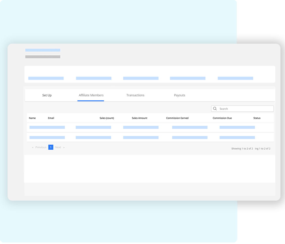This screenshot has height=244, width=285.
Task: Focus the Search input field
Action: click(x=245, y=109)
